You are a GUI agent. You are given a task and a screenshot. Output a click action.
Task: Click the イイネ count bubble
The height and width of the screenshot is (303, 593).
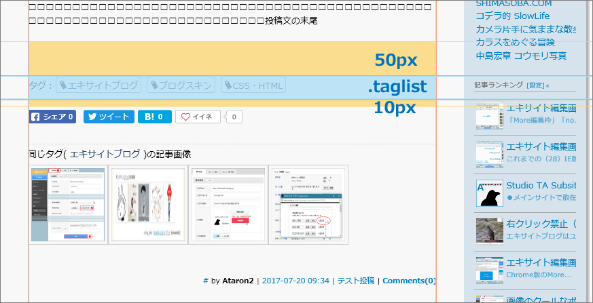(234, 117)
